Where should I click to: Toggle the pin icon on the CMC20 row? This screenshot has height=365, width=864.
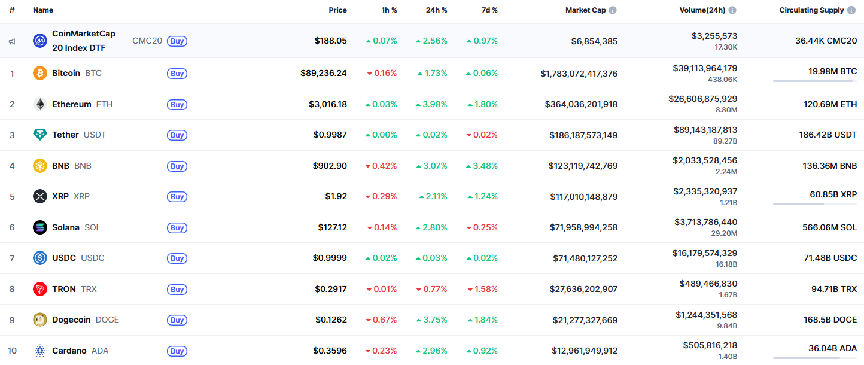[x=11, y=41]
